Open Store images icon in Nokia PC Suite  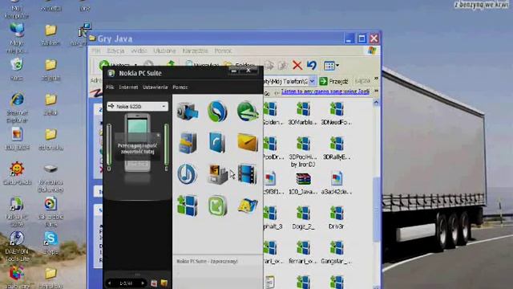[x=217, y=173]
